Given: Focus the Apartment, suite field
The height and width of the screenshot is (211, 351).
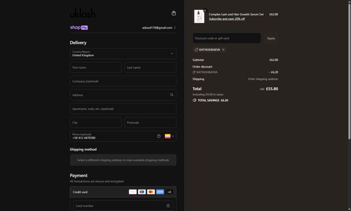Looking at the screenshot, I should coord(123,109).
